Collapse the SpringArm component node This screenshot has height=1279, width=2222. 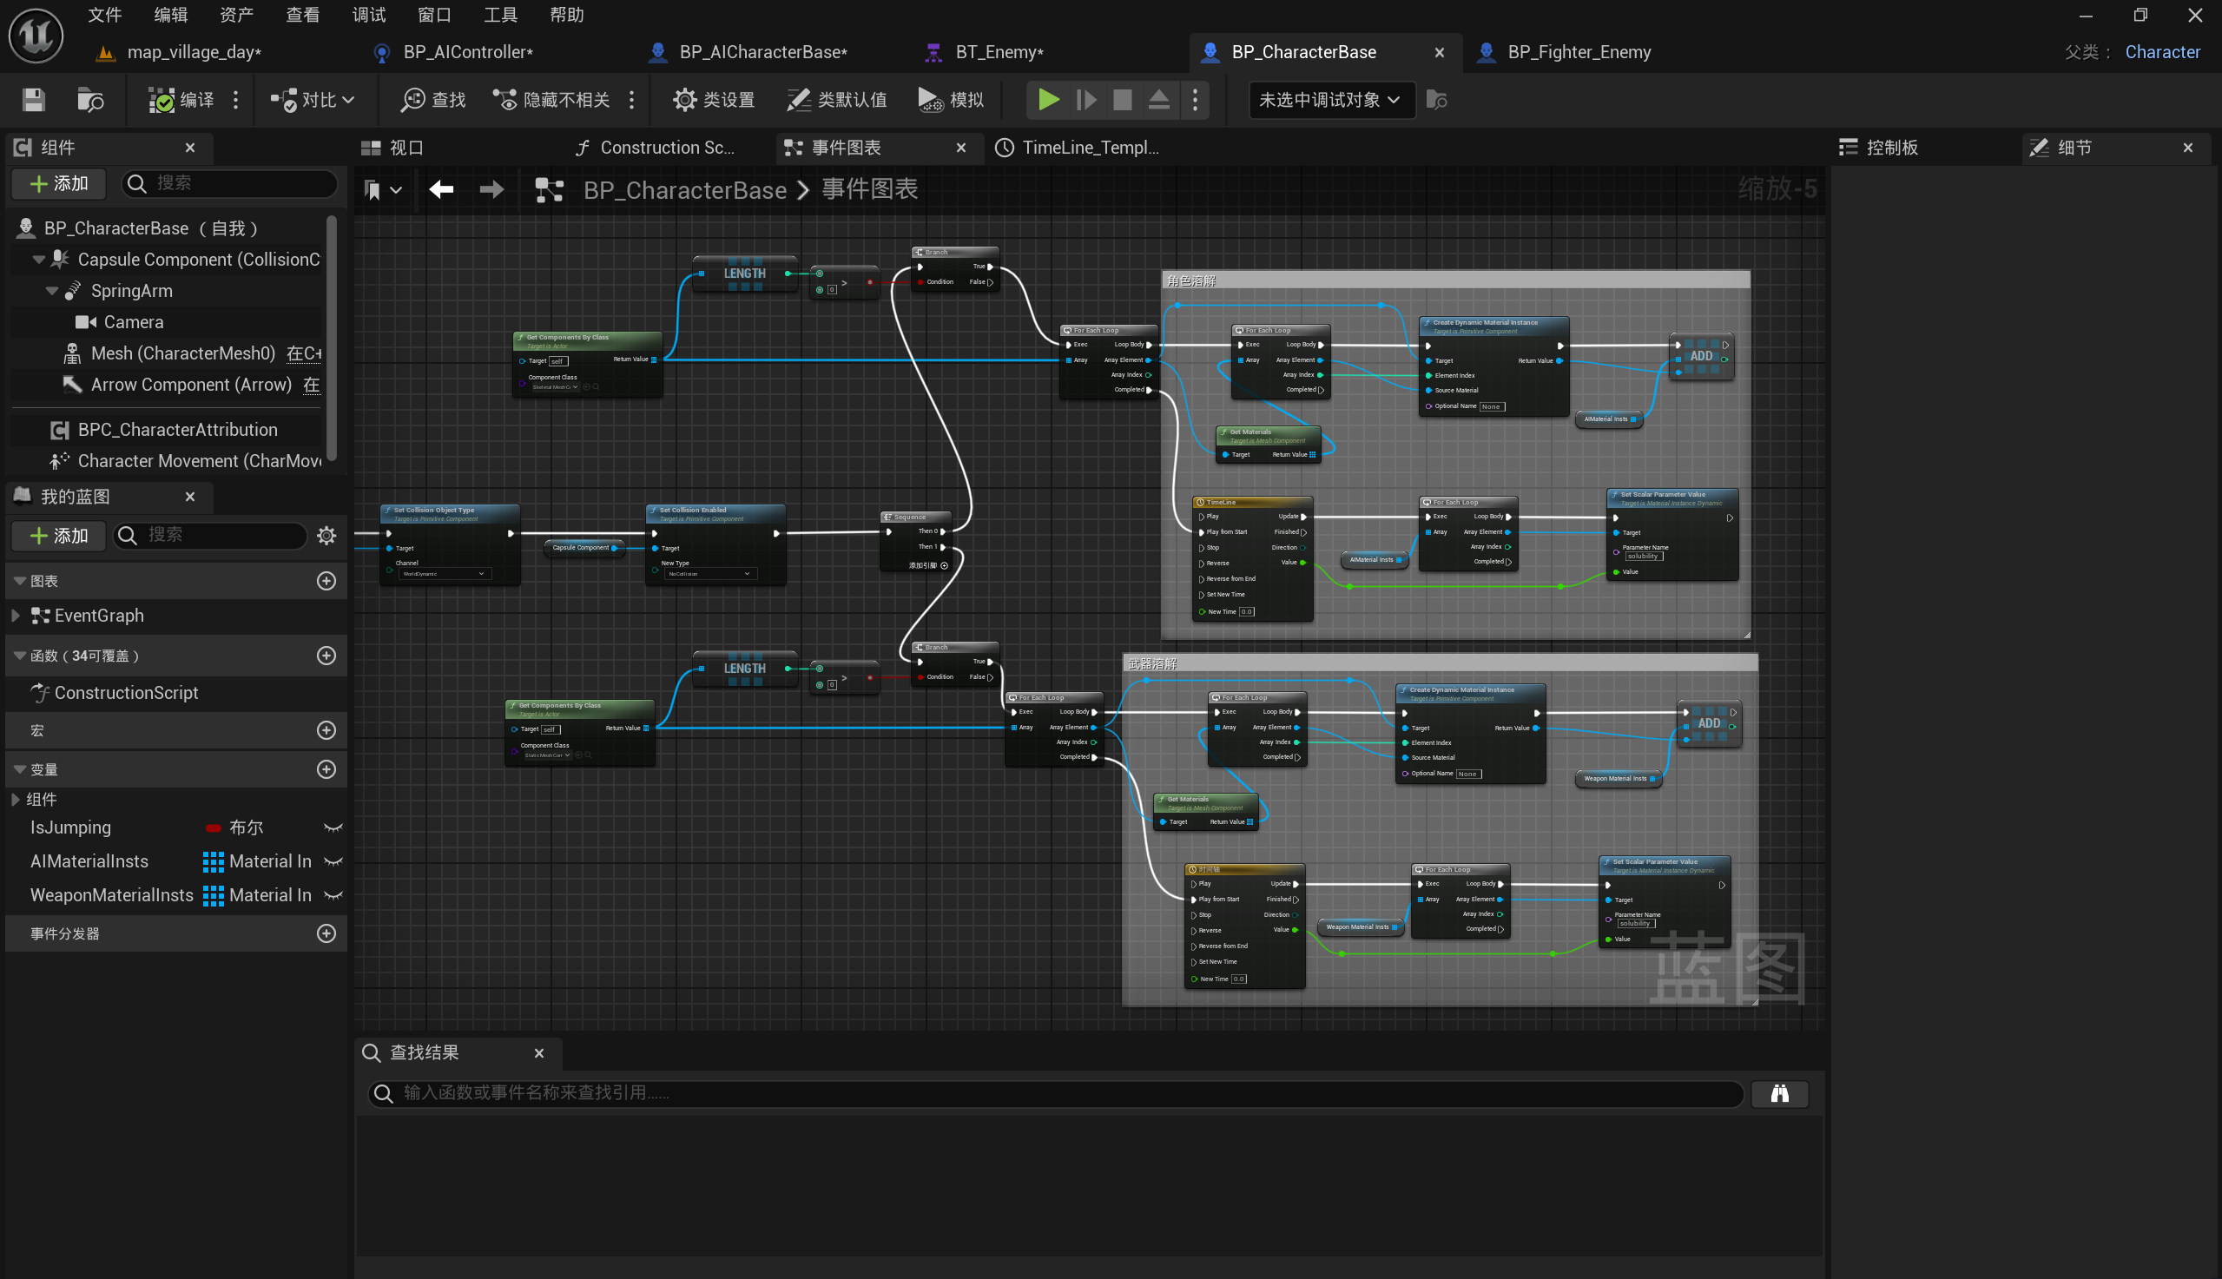coord(52,291)
